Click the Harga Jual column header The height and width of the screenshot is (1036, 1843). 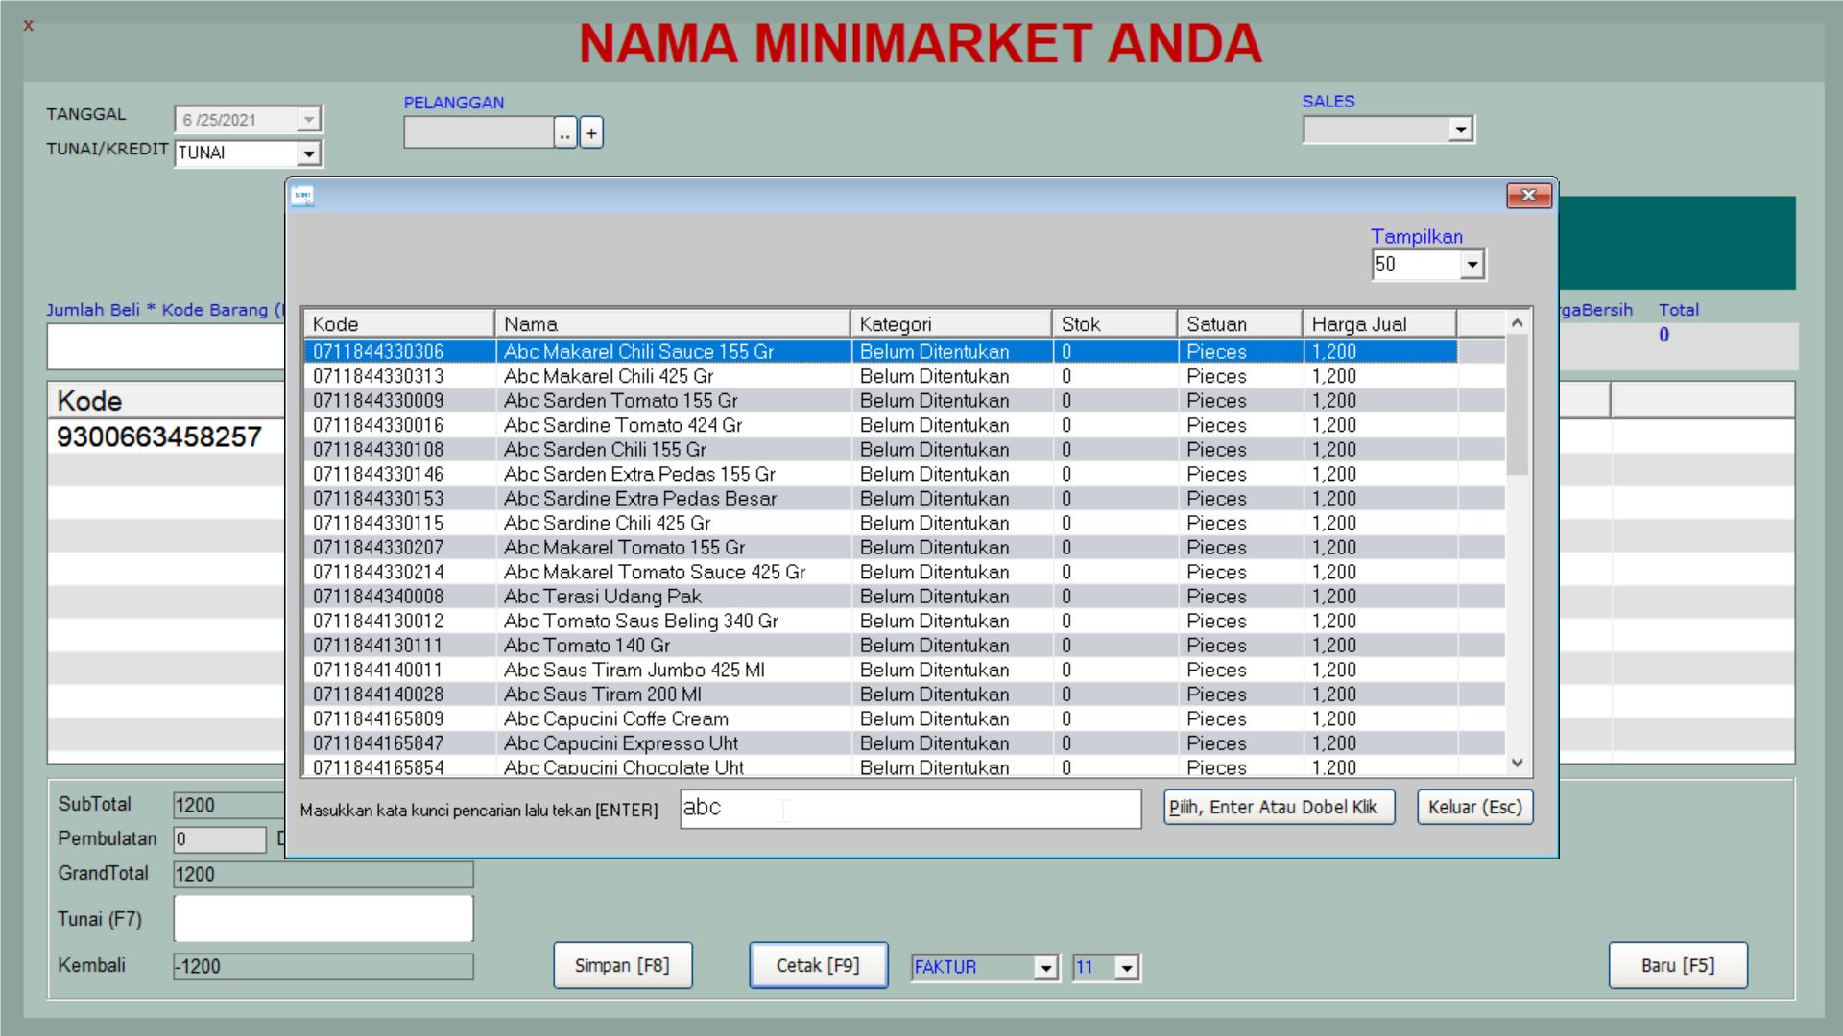pos(1377,324)
